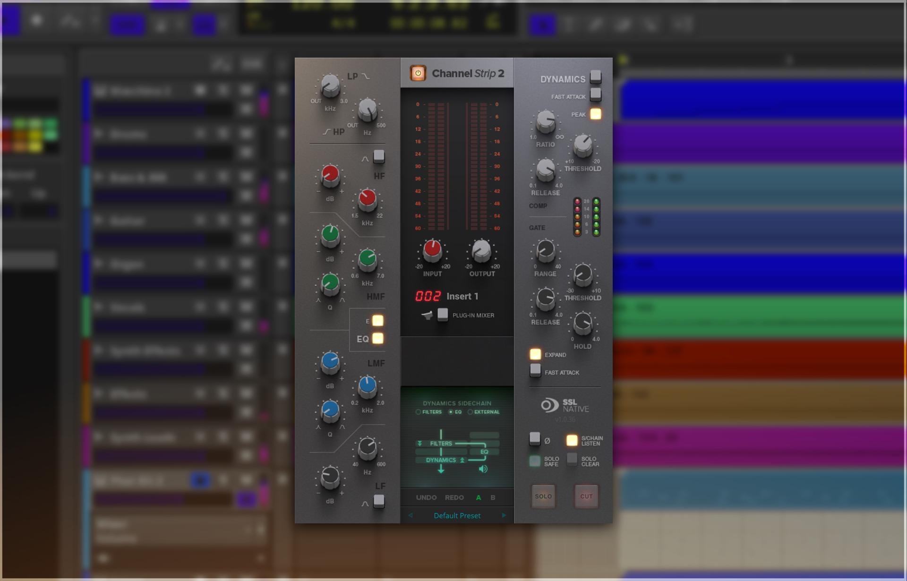The image size is (907, 581).
Task: Click the blue LMF frequency kHz knob
Action: pos(368,387)
